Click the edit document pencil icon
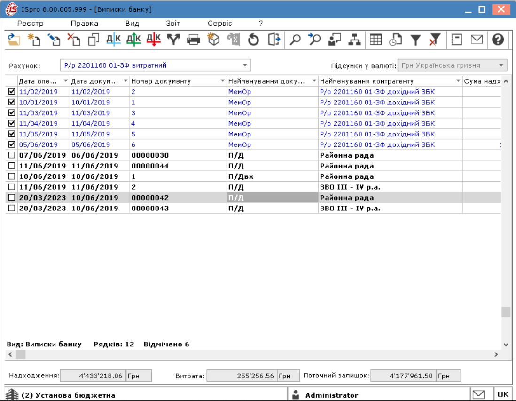 pyautogui.click(x=54, y=40)
